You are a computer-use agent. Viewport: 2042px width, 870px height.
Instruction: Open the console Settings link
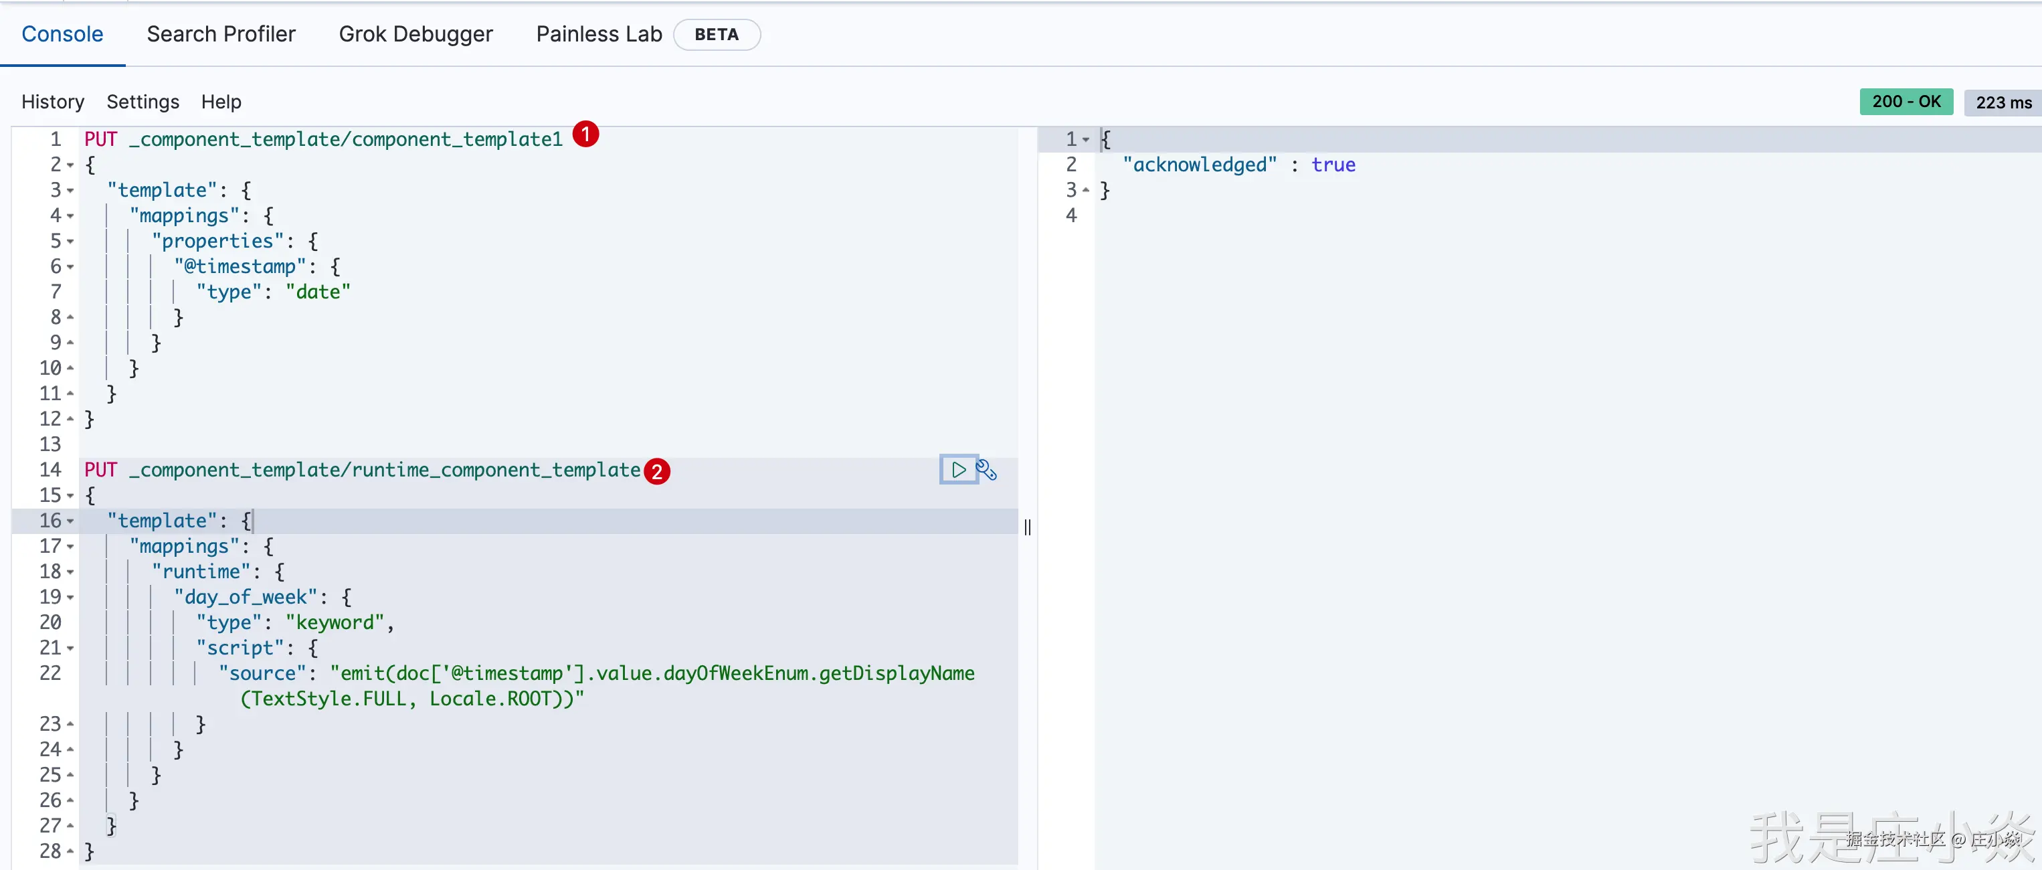(x=143, y=102)
